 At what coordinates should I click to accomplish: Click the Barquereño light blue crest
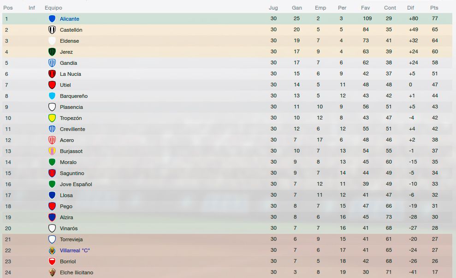52,96
